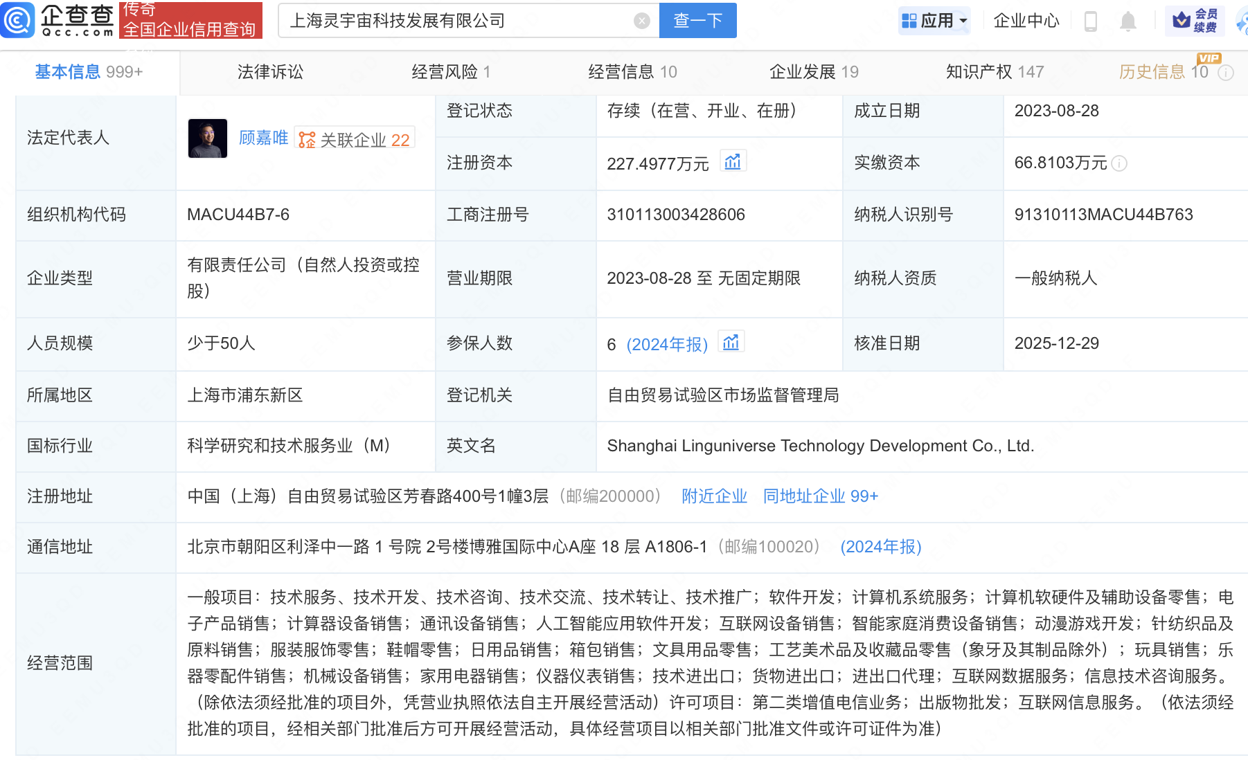Expand the 应用 dropdown menu
Viewport: 1248px width, 760px height.
coord(934,21)
